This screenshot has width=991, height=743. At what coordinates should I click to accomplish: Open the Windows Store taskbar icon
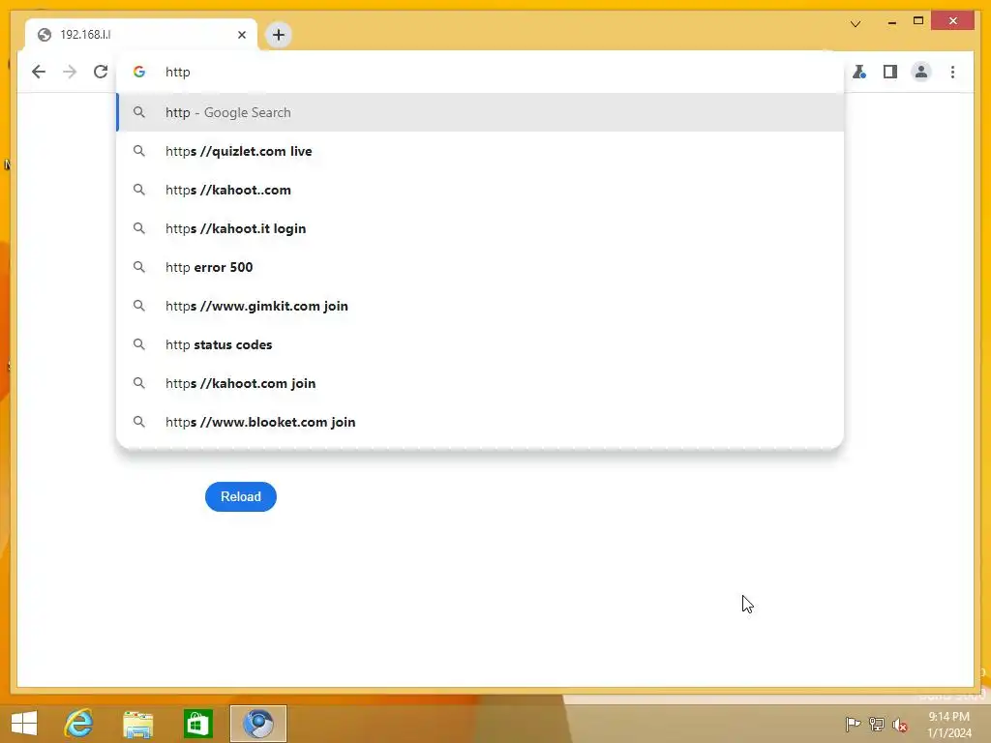(197, 724)
